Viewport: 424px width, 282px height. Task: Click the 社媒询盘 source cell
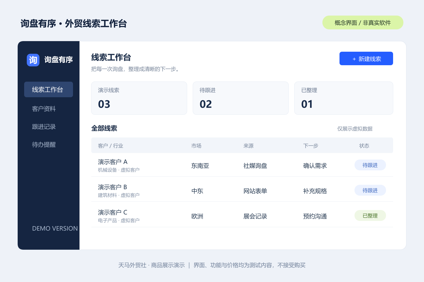pos(255,166)
